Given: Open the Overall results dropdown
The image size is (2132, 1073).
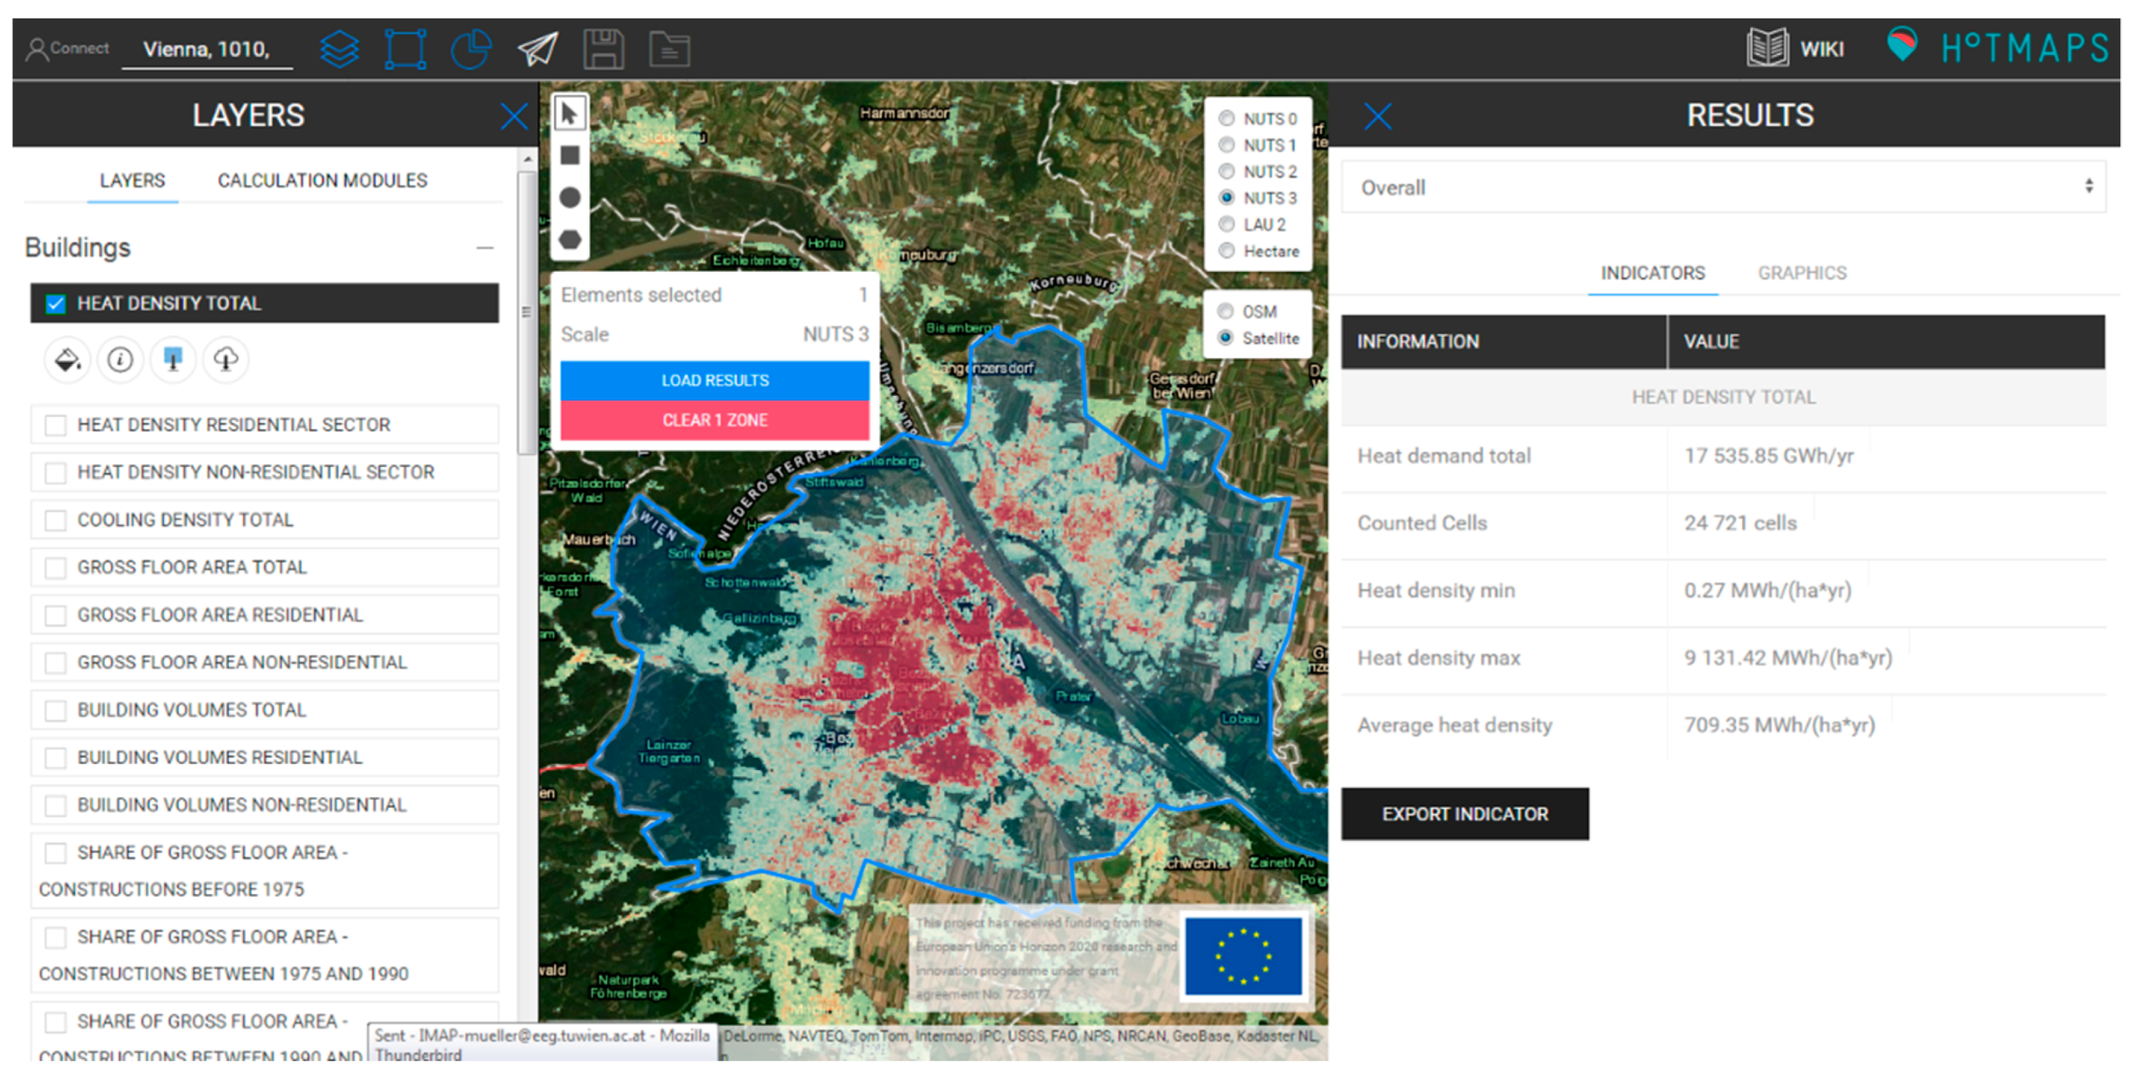Looking at the screenshot, I should [1722, 187].
